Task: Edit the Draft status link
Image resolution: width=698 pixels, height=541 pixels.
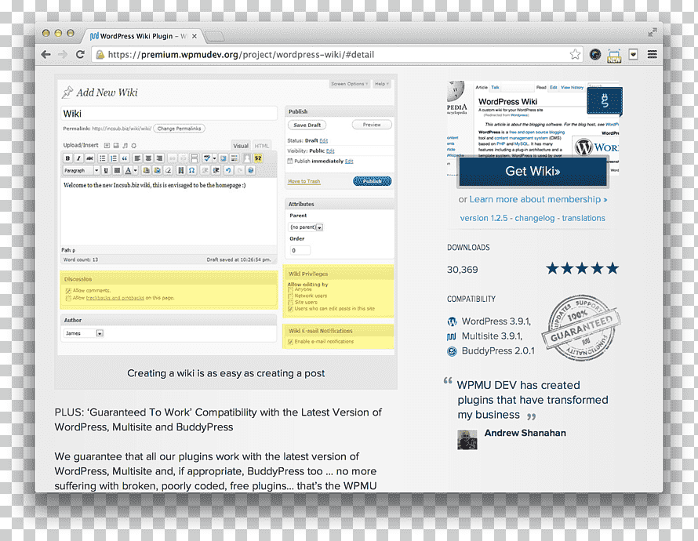Action: click(324, 140)
